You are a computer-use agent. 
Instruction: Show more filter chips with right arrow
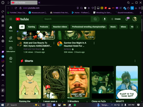coord(137,27)
